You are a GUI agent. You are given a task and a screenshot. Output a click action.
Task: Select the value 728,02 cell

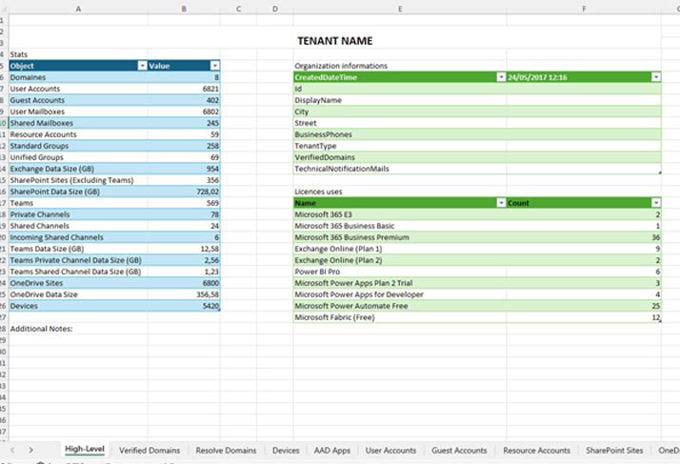184,192
